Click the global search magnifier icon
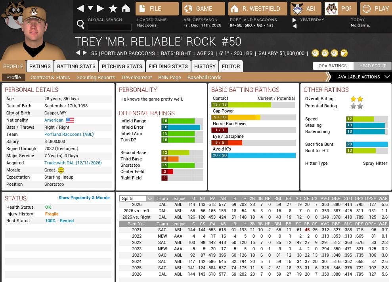 [x=80, y=25]
